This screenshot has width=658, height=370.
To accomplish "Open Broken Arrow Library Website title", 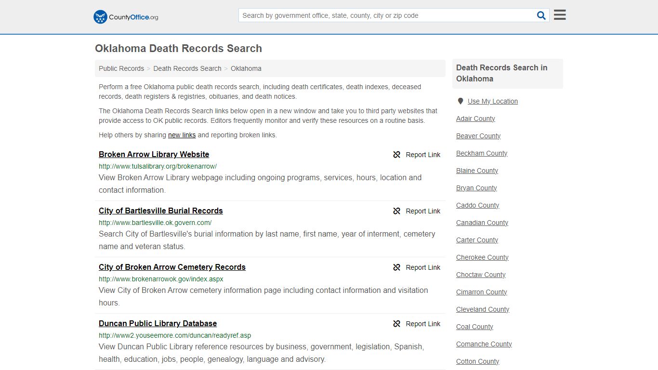I will pos(154,154).
